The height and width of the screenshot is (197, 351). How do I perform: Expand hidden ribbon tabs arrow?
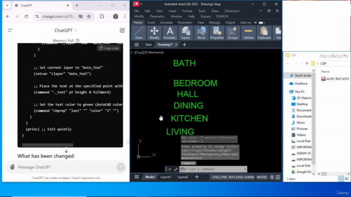coord(256,22)
